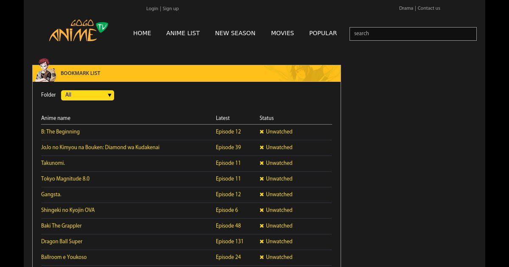Open the Gangsta. anime link
The height and width of the screenshot is (267, 509).
51,195
